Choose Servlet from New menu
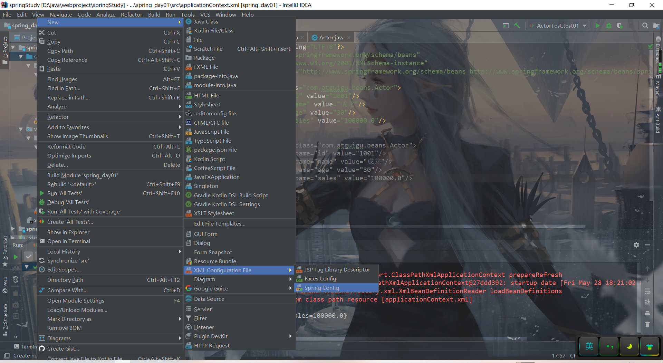Viewport: 663px width, 363px height. click(x=240, y=309)
